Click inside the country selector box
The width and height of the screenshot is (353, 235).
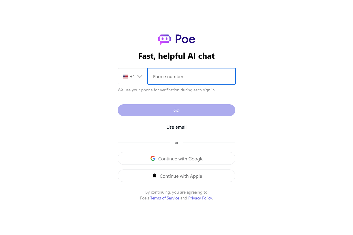pyautogui.click(x=132, y=76)
